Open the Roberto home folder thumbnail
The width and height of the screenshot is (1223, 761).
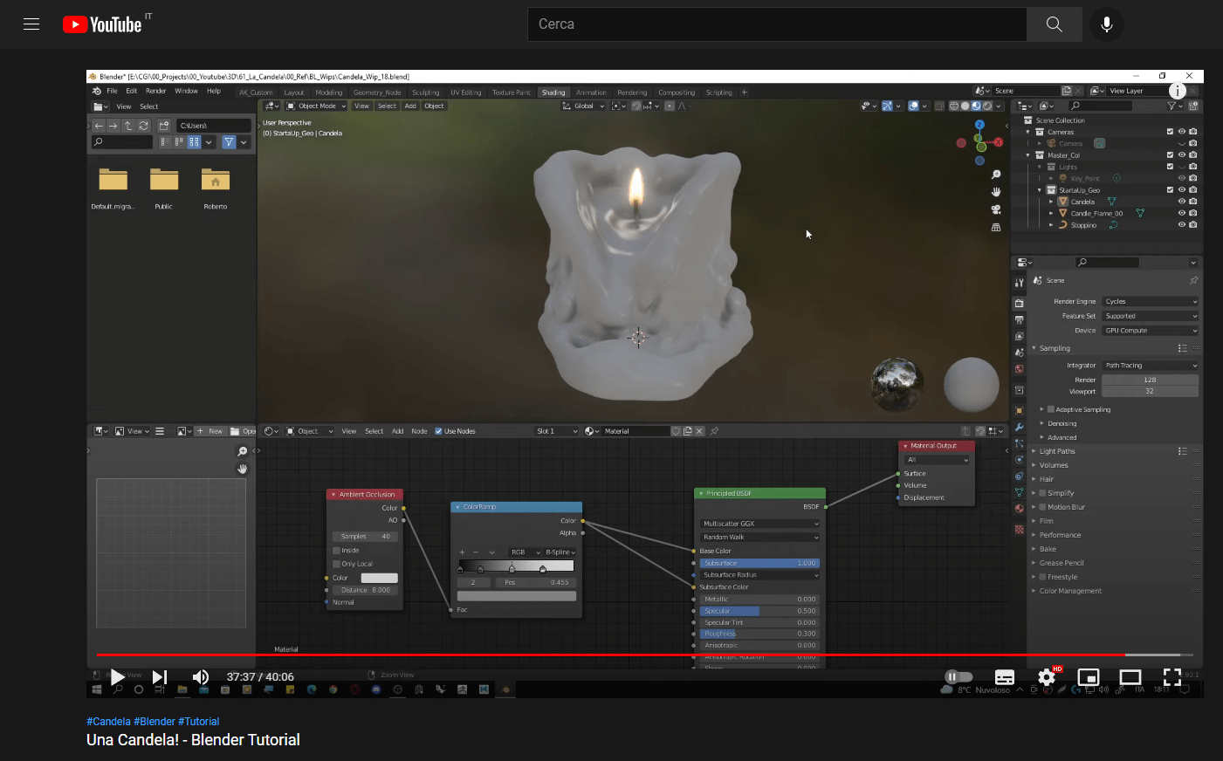click(x=216, y=180)
